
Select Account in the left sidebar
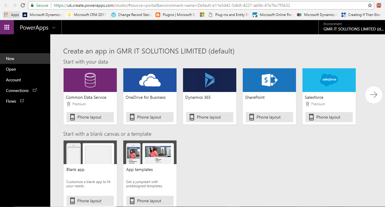tap(25, 80)
